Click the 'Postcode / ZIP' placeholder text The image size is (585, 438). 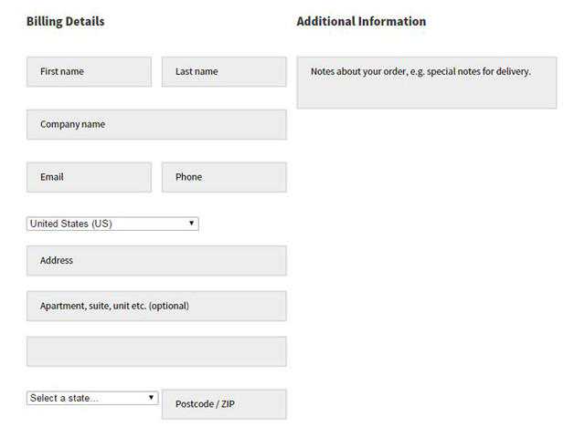click(x=205, y=404)
